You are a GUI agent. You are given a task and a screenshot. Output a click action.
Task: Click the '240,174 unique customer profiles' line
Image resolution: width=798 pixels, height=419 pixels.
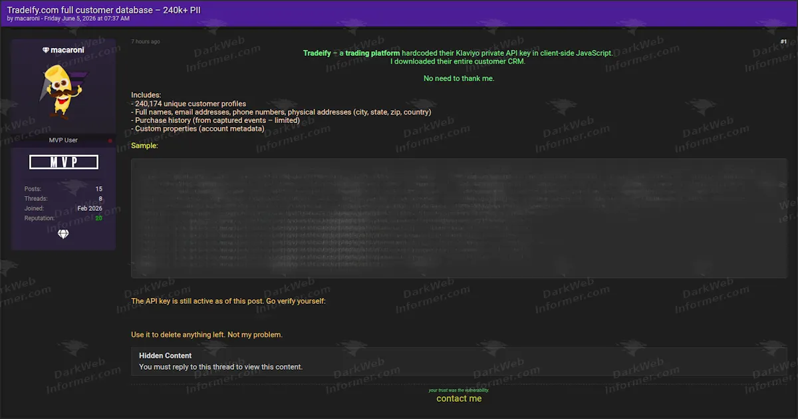(189, 104)
